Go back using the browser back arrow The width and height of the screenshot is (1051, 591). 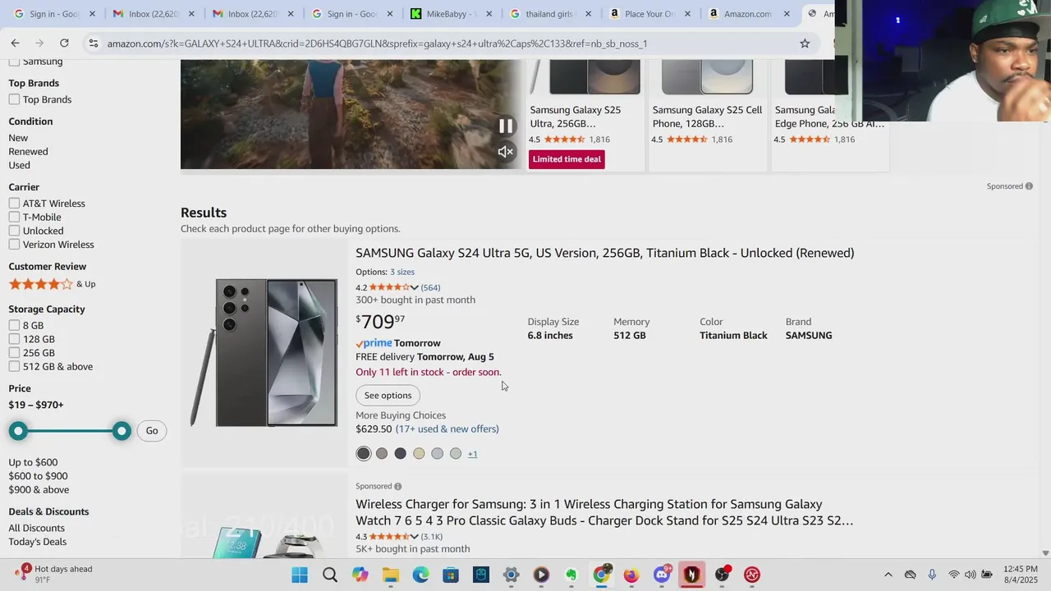tap(15, 43)
